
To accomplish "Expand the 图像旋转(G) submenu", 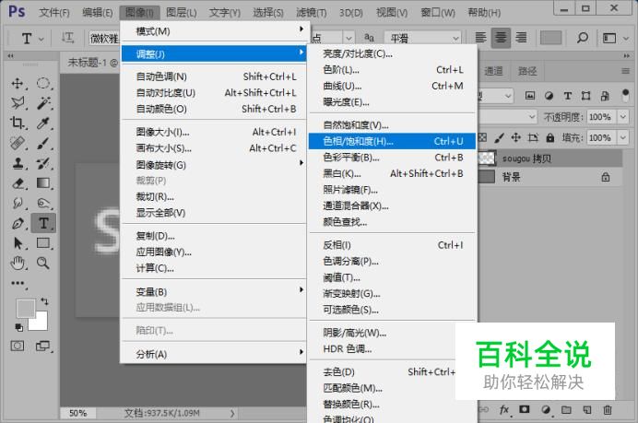I will 213,165.
